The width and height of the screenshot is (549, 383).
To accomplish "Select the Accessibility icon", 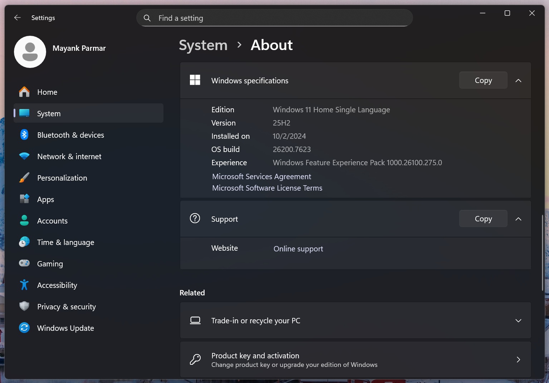I will pyautogui.click(x=24, y=285).
